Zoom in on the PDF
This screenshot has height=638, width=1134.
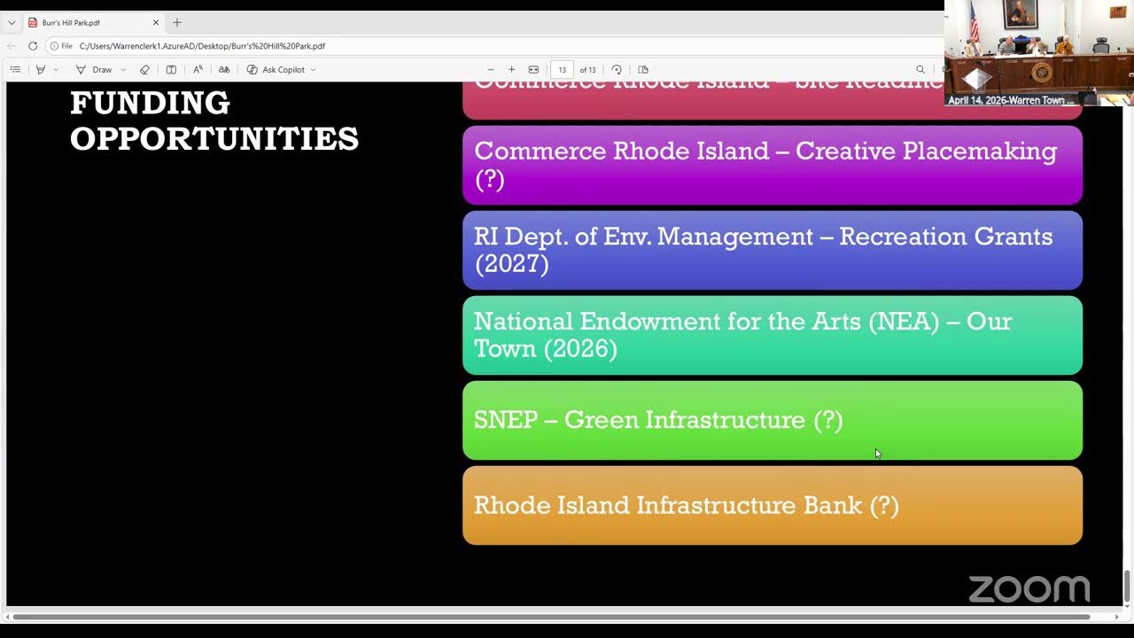click(x=511, y=69)
